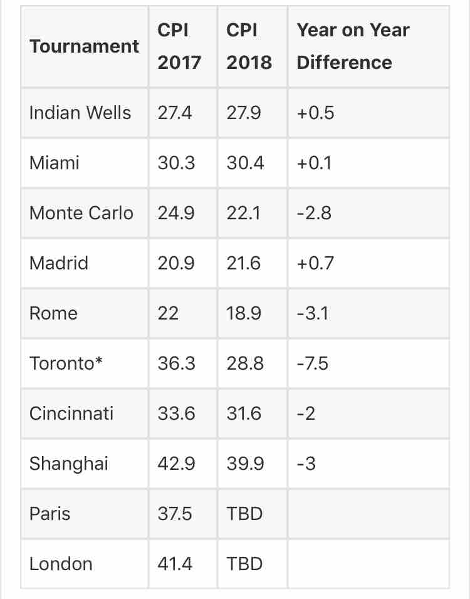Select Shanghai's 39.9 CPI 2018 cell
The width and height of the screenshot is (470, 599).
(x=253, y=464)
